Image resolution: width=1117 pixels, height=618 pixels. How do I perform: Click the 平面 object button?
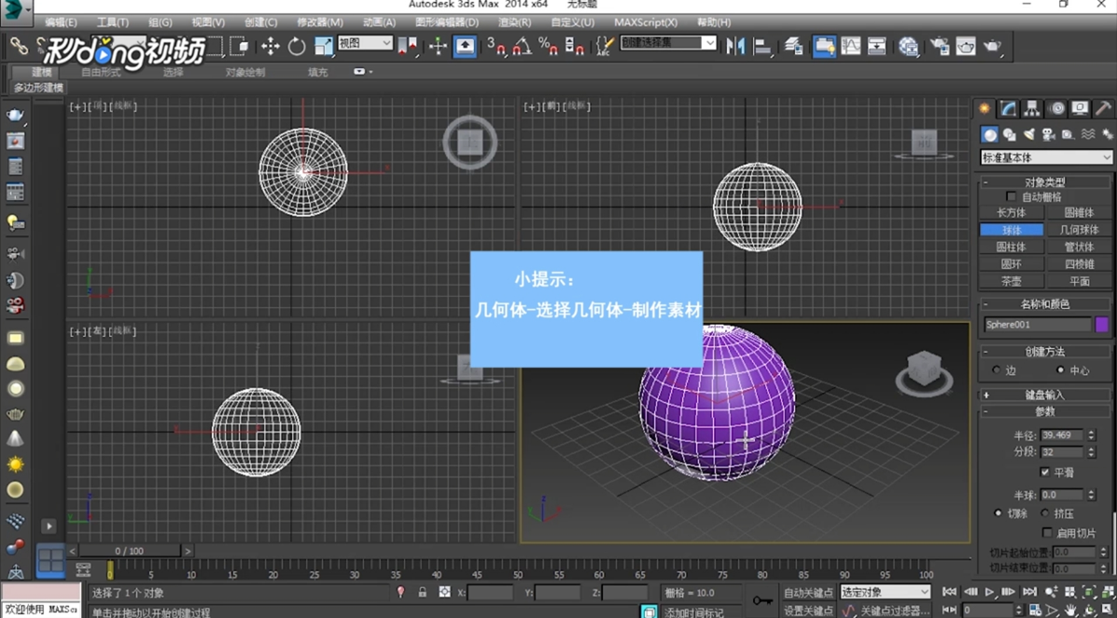1079,281
